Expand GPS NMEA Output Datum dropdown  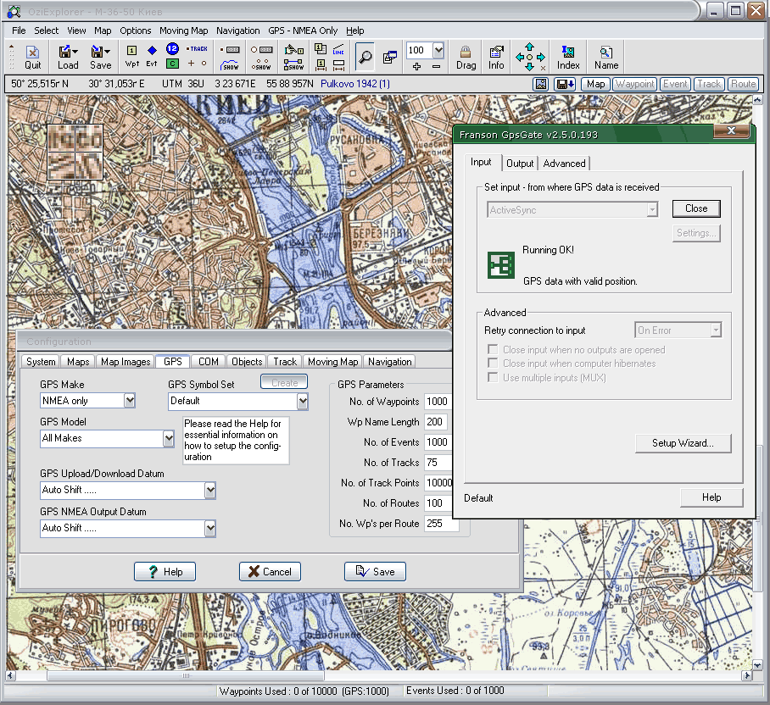209,528
